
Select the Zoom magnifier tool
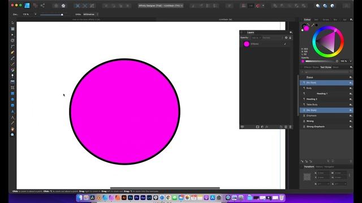tap(12, 135)
